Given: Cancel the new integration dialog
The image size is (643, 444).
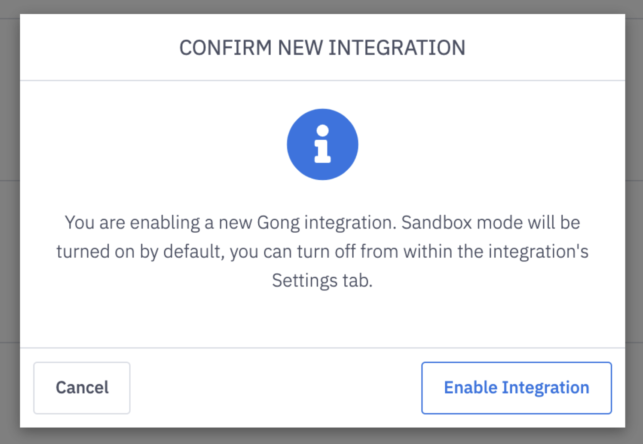Looking at the screenshot, I should coord(82,388).
